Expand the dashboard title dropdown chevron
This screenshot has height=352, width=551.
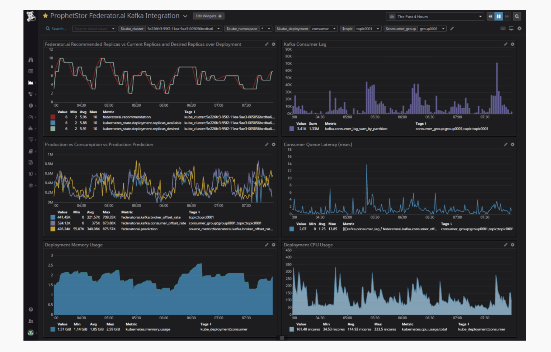[185, 16]
